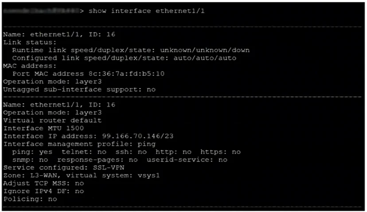
Task: Click the Runtime link speed/duplex/state line
Action: tap(131, 50)
